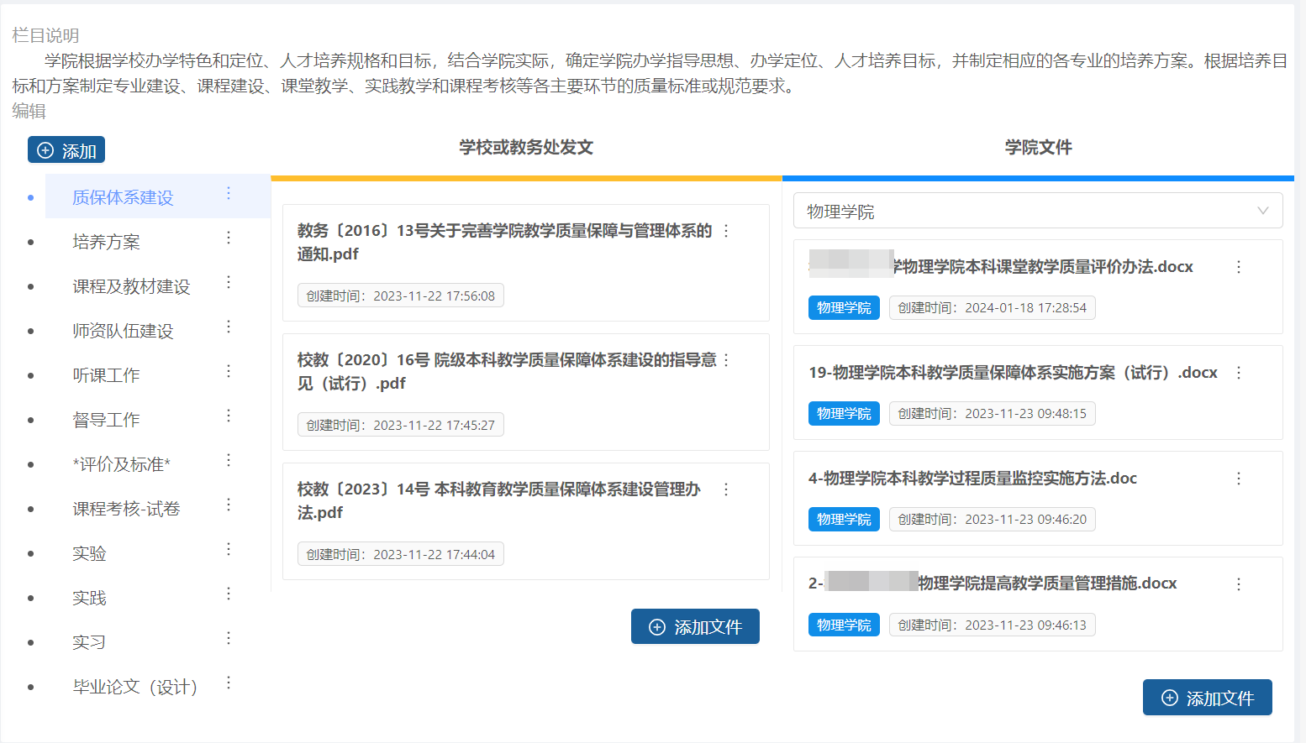Click the 编辑 link under description

pyautogui.click(x=29, y=111)
